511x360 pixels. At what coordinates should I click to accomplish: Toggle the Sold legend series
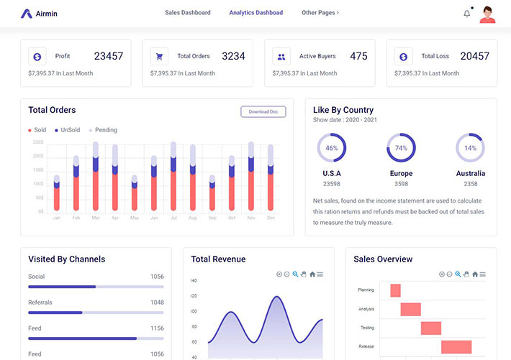click(x=37, y=130)
